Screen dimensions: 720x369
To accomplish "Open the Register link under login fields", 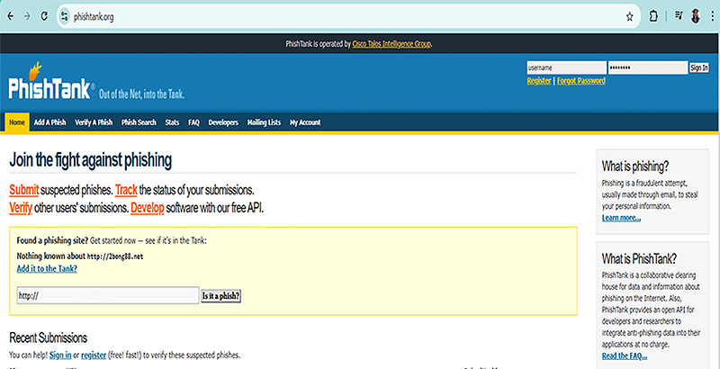I will [539, 81].
